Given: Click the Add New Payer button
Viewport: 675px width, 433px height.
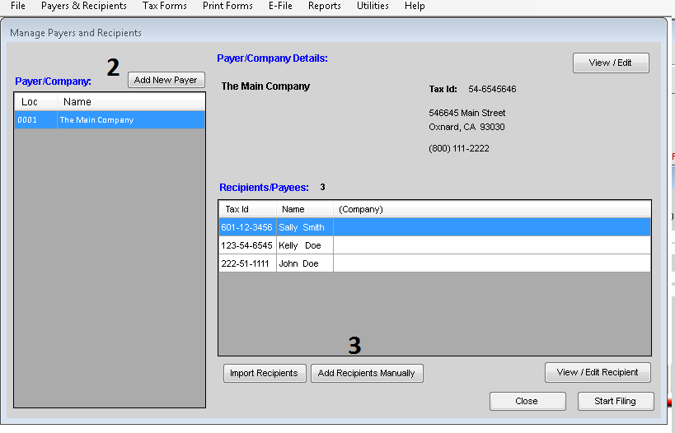Looking at the screenshot, I should (166, 80).
